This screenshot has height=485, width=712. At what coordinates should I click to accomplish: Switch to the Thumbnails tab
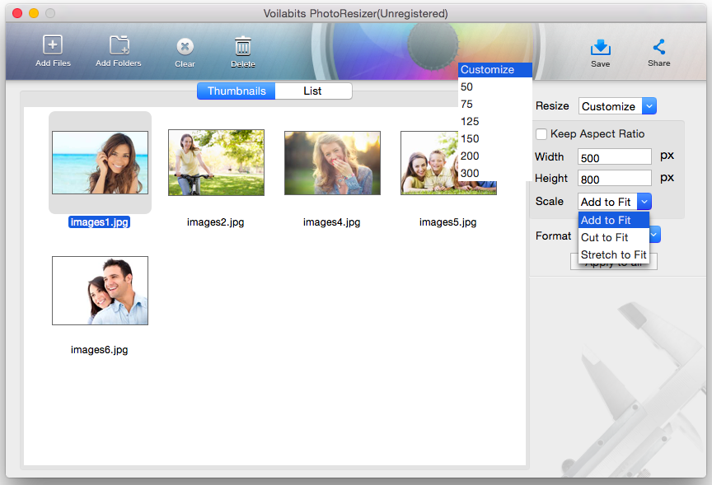tap(237, 91)
